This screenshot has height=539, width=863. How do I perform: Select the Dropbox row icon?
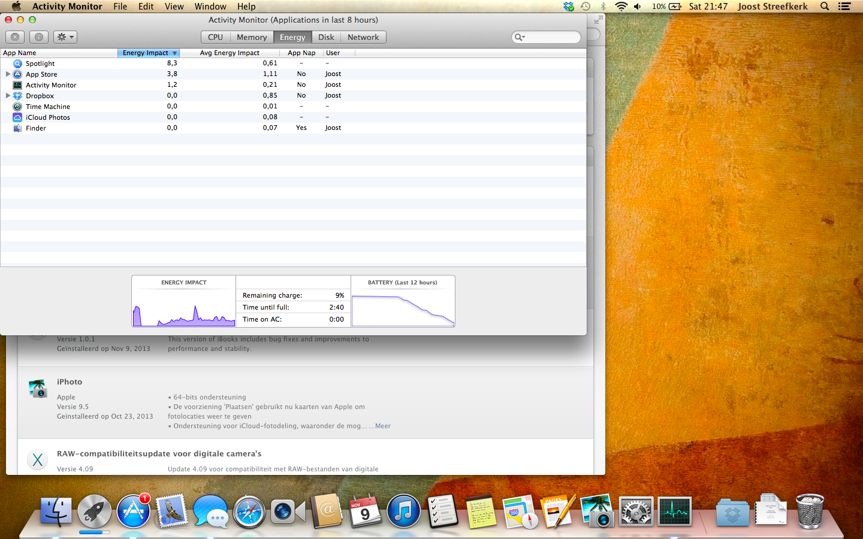[17, 96]
